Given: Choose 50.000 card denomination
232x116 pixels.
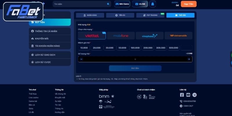Looking at the screenshot, I should (122, 48).
